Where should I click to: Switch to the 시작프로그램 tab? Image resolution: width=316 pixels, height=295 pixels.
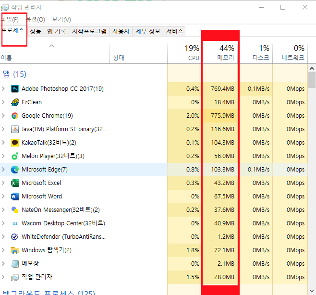[x=89, y=31]
